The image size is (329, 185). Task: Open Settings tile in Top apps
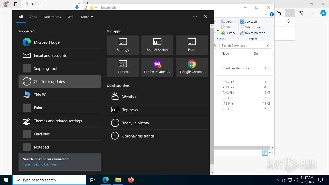coord(123,45)
